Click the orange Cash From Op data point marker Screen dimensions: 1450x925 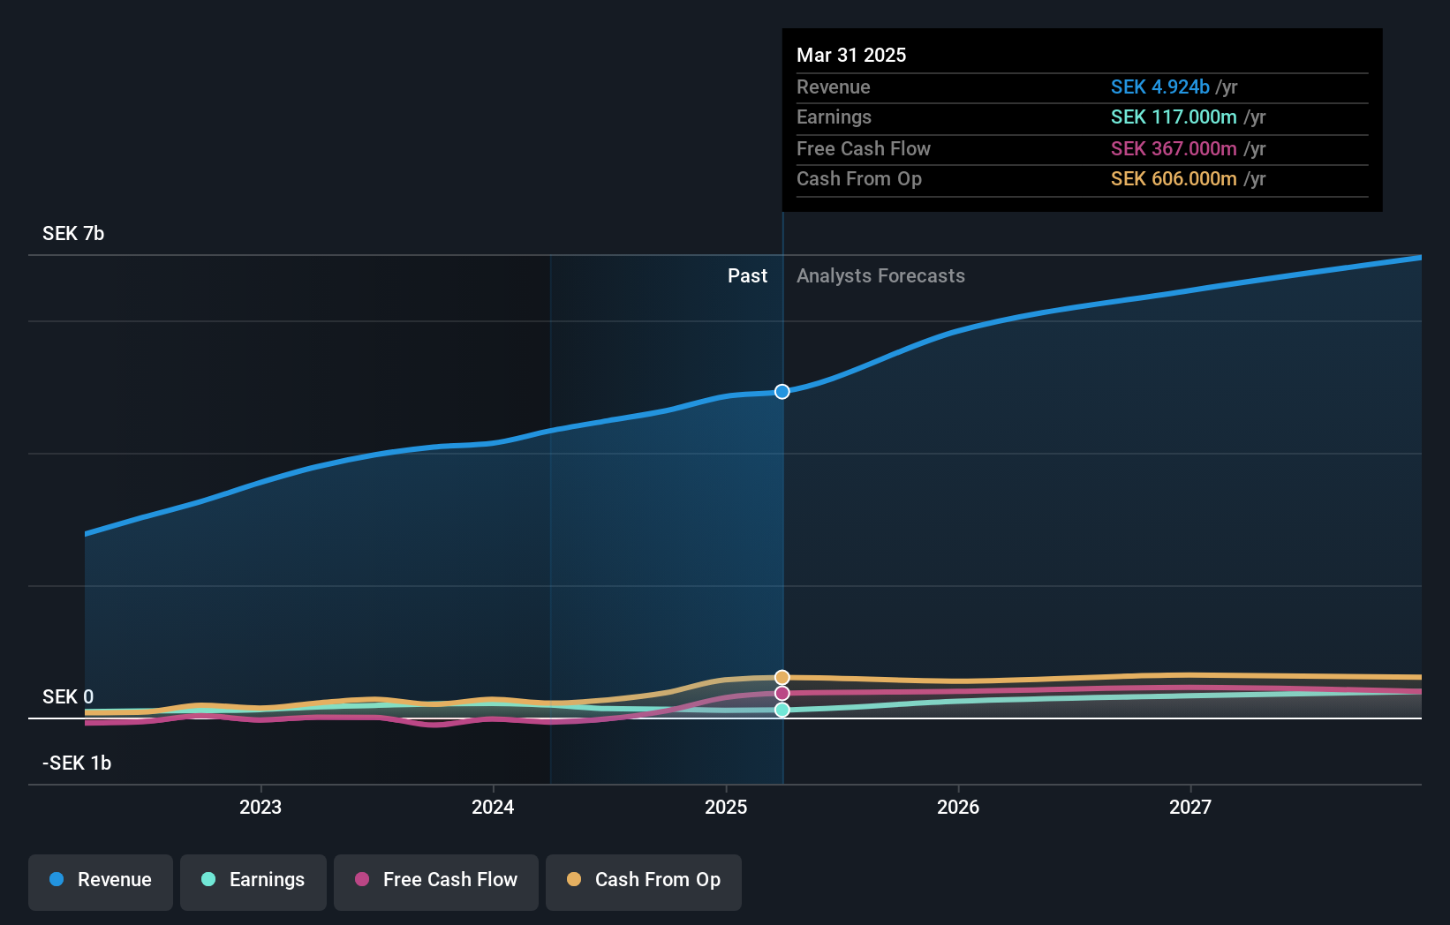(x=782, y=678)
